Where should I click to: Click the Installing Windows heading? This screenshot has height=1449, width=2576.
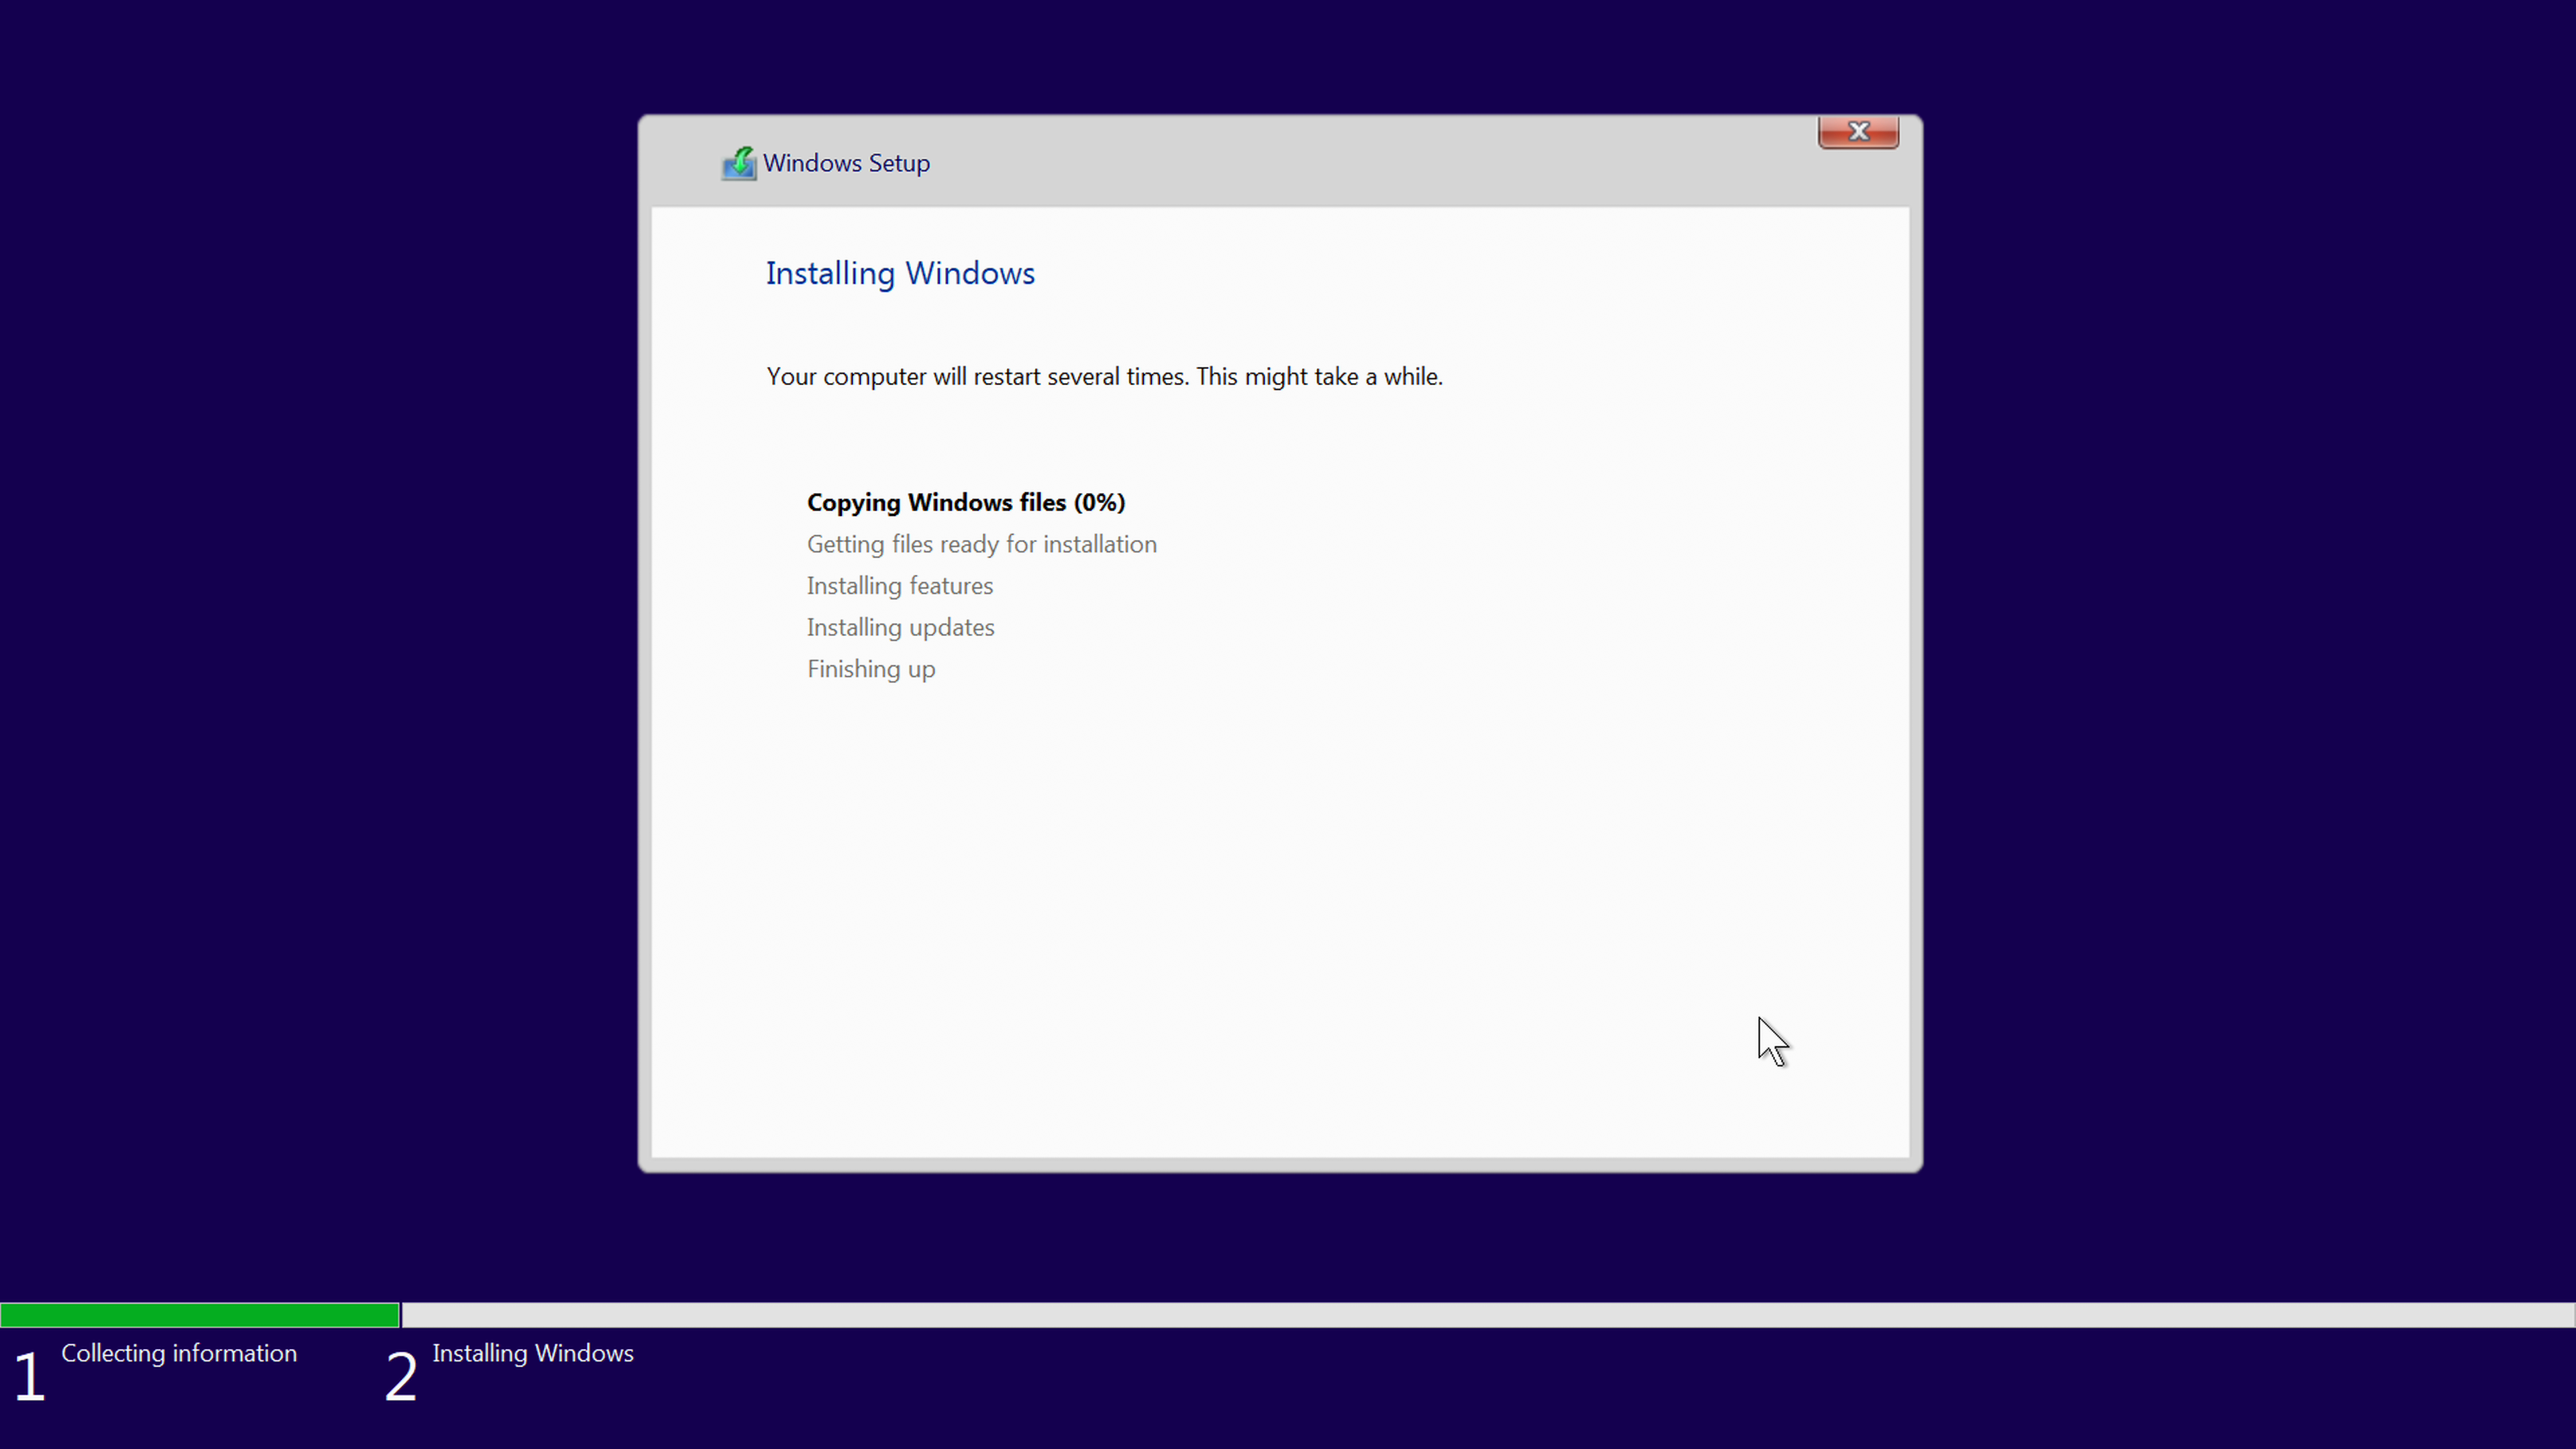900,273
